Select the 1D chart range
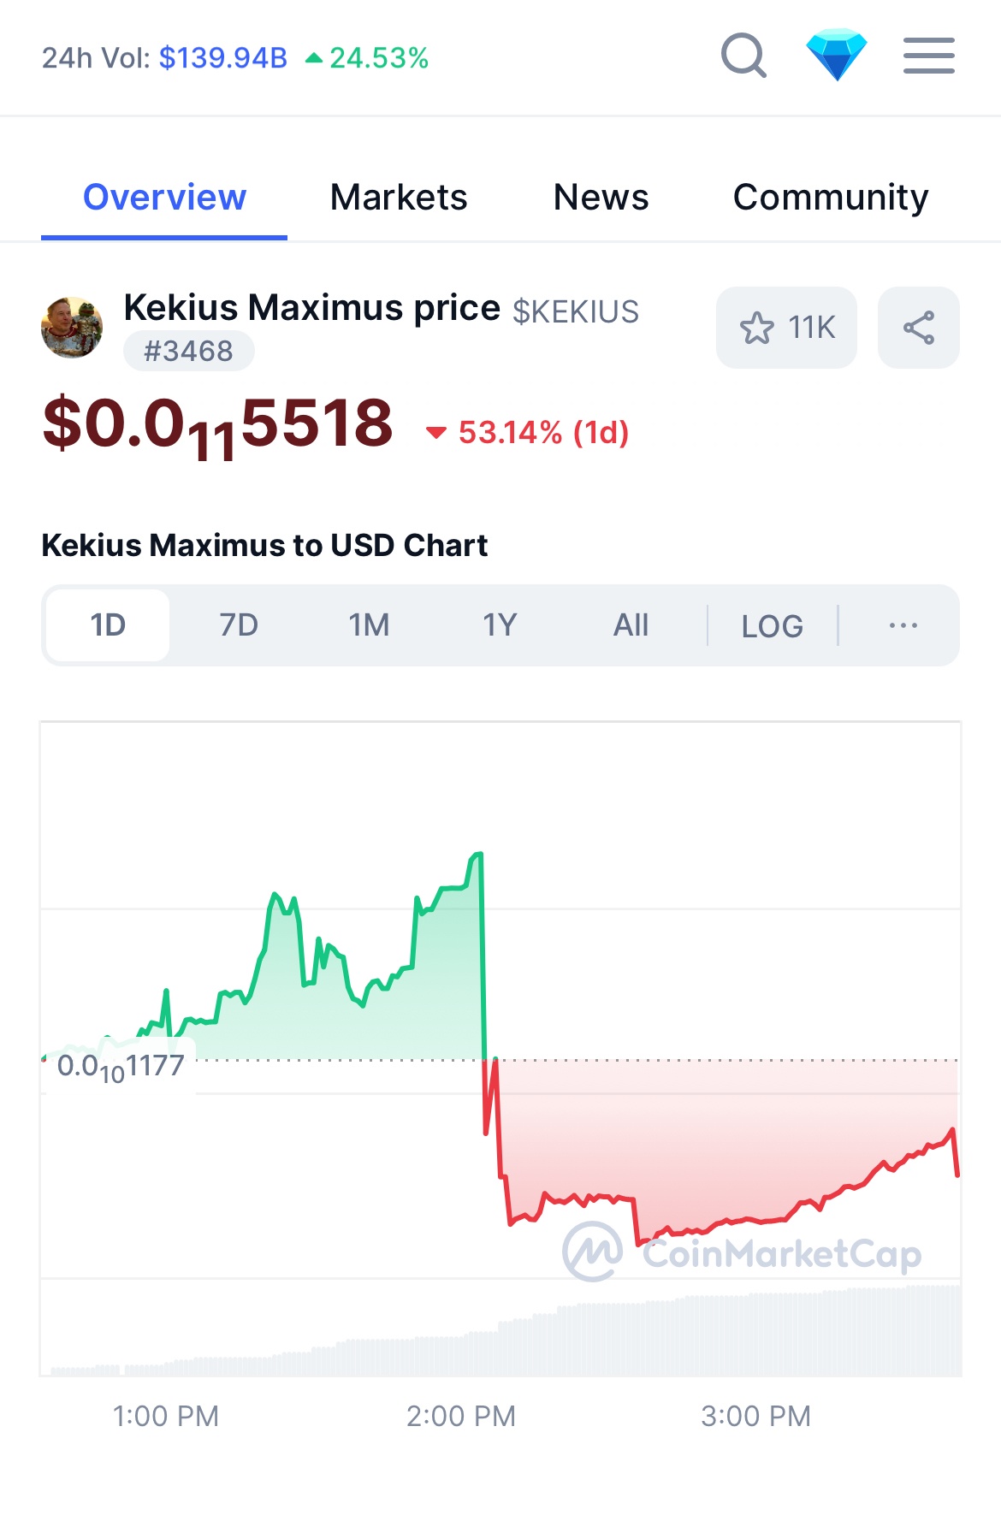The width and height of the screenshot is (1001, 1527). click(x=108, y=625)
